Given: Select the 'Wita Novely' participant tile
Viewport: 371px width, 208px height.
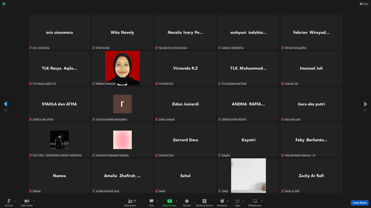Looking at the screenshot, I should [x=122, y=32].
